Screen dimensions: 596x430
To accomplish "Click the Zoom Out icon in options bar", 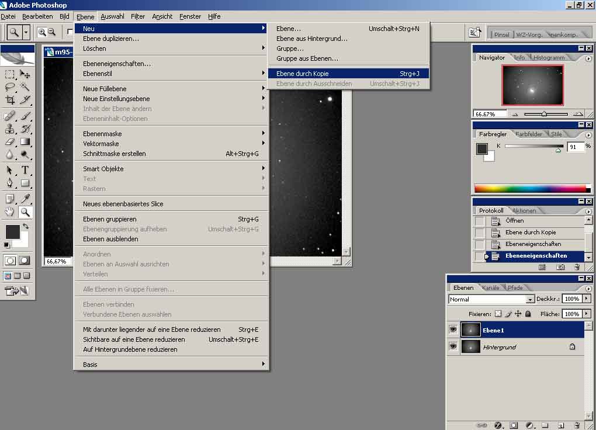I will click(51, 32).
